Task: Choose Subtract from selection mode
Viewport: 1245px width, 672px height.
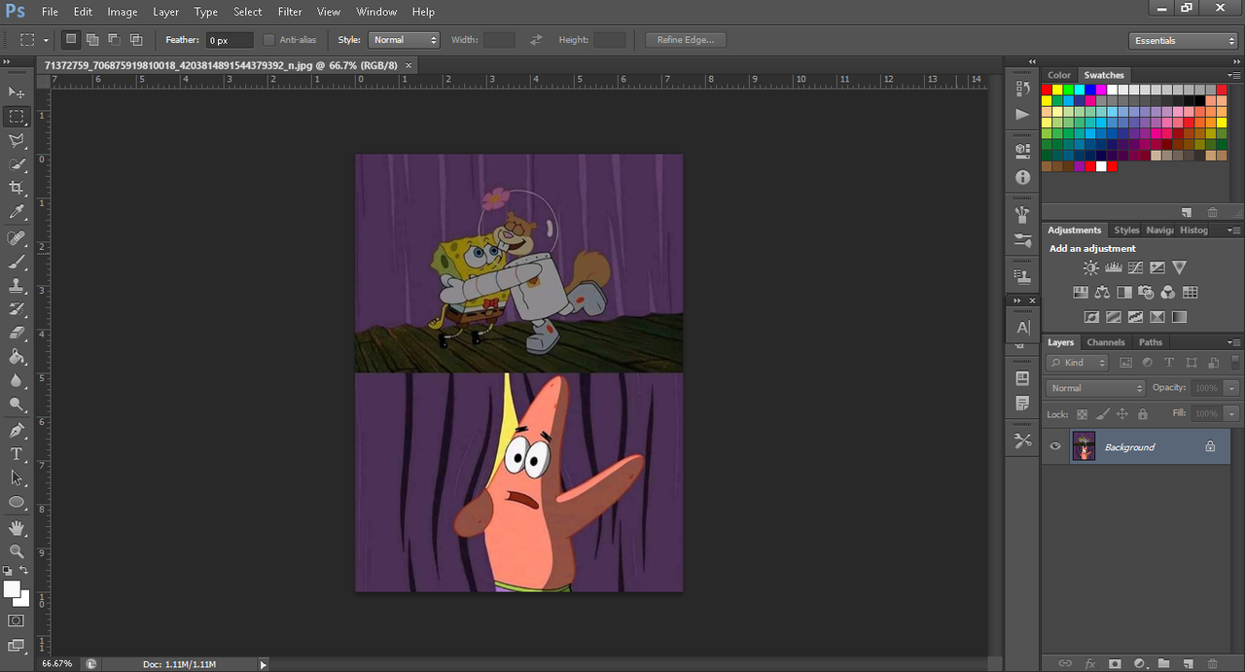Action: click(114, 40)
